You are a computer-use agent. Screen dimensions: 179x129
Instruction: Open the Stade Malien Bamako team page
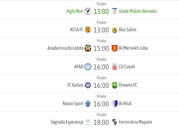[138, 11]
